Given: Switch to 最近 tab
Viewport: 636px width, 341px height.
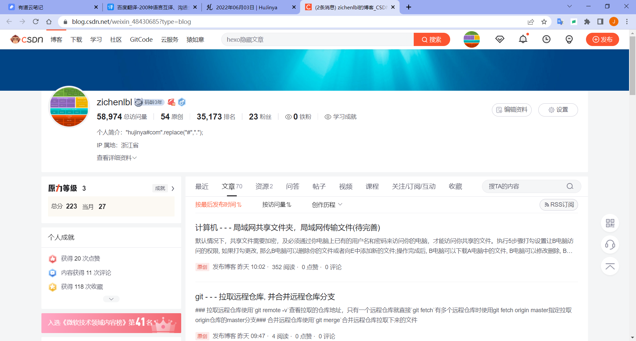Looking at the screenshot, I should coord(202,186).
